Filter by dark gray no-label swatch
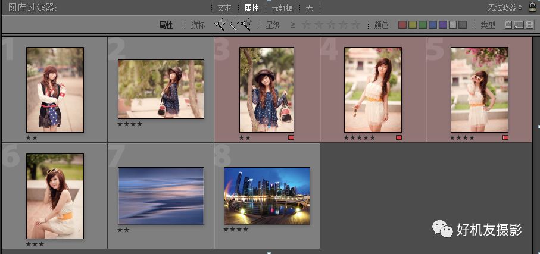 [463, 25]
